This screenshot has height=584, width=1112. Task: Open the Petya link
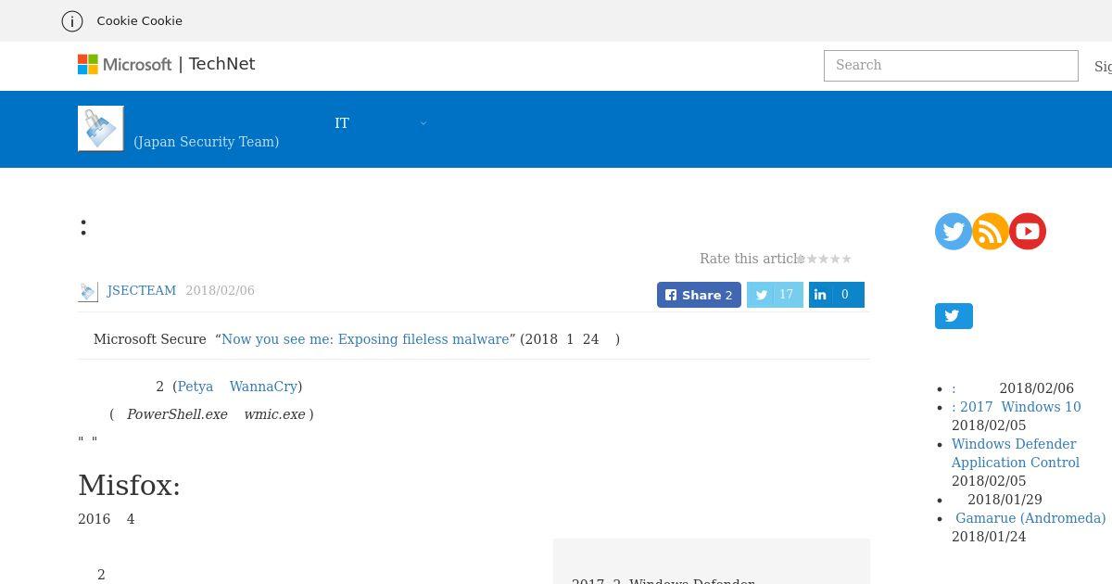click(196, 387)
